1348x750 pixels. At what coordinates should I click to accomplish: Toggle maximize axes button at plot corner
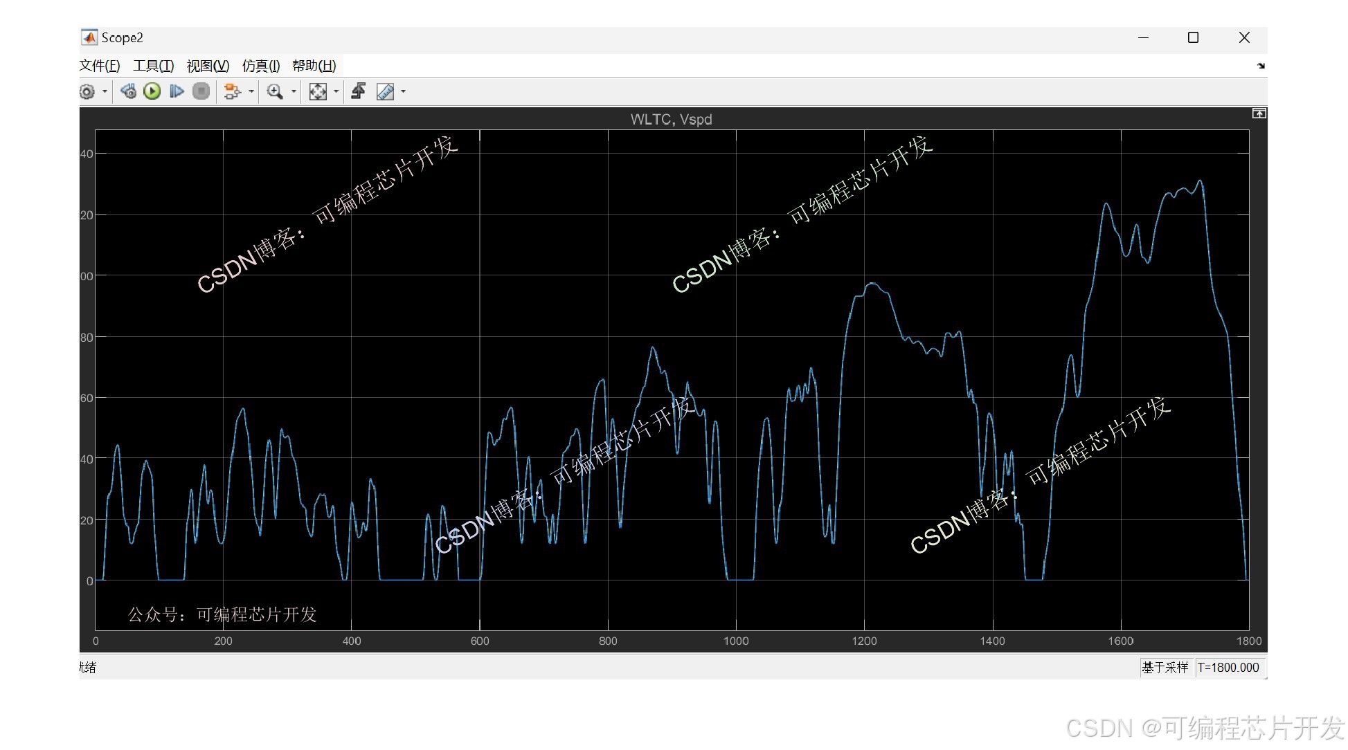[x=1259, y=113]
